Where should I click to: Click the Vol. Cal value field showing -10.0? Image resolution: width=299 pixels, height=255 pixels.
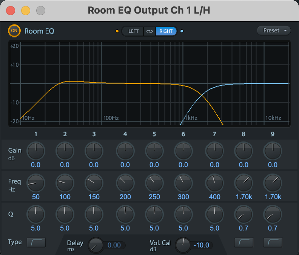[x=201, y=245]
